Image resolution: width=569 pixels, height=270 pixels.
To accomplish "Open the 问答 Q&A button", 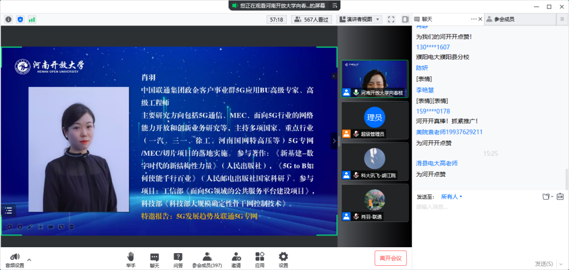I will [x=178, y=260].
